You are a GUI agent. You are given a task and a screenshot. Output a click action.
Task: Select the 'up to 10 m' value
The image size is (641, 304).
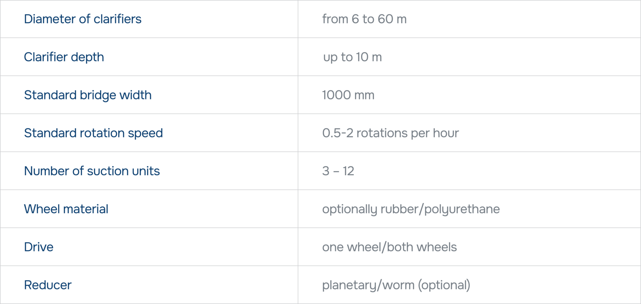352,57
